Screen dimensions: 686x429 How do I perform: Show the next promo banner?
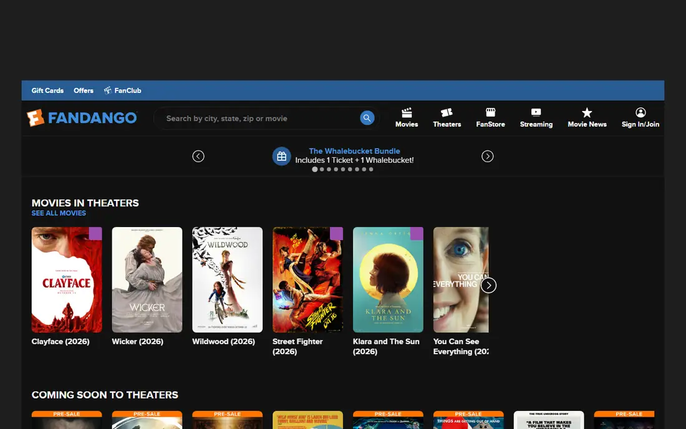pos(488,156)
